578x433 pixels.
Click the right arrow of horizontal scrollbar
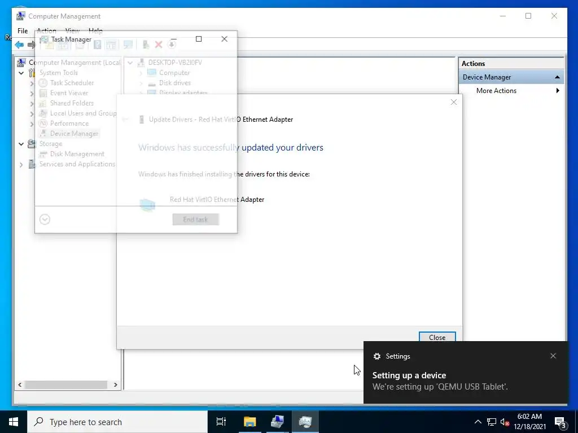pyautogui.click(x=115, y=385)
